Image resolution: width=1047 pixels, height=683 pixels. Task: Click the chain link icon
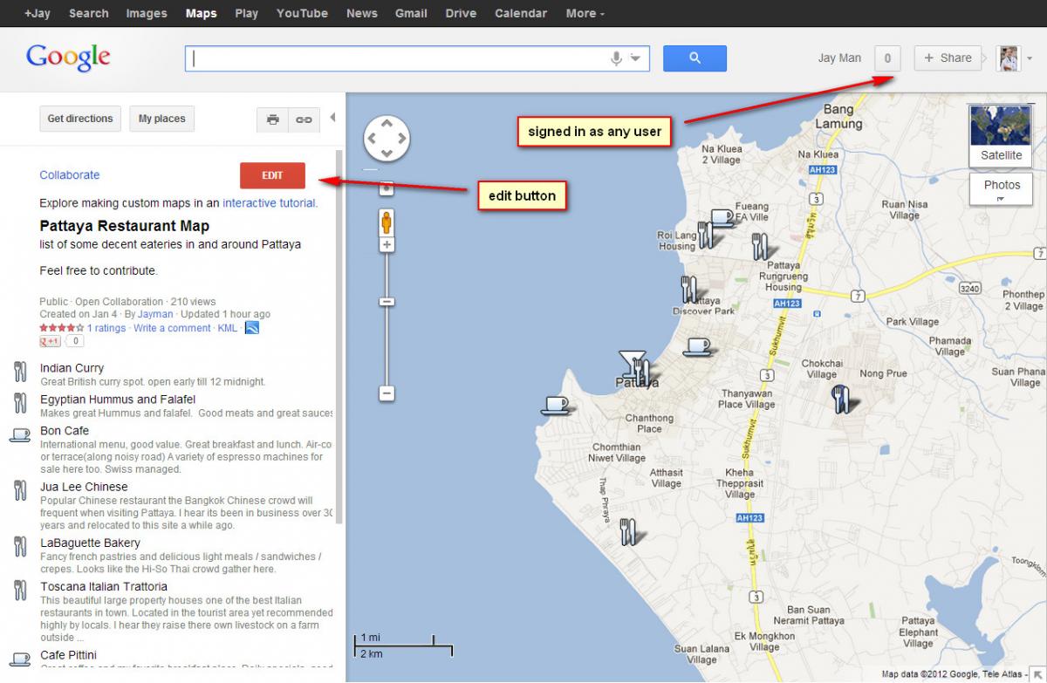click(x=303, y=120)
